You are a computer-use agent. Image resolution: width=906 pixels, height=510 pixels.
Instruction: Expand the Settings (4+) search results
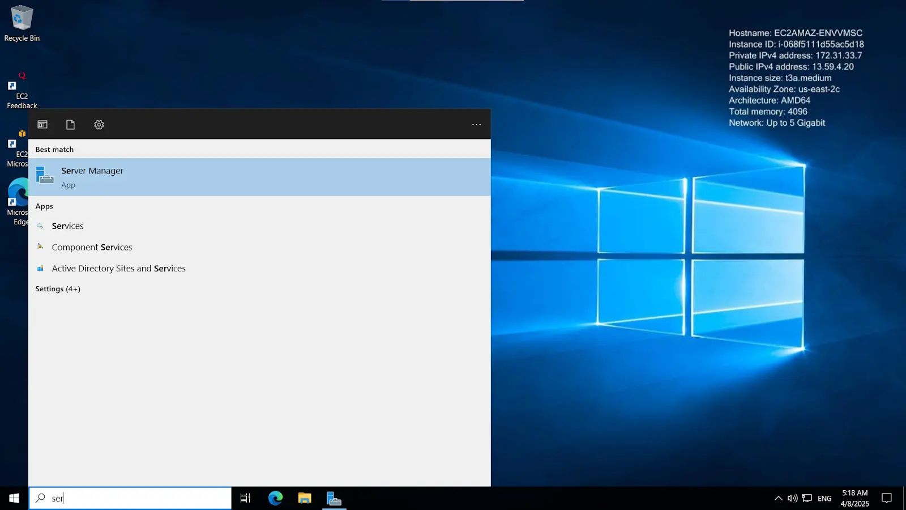pyautogui.click(x=58, y=288)
